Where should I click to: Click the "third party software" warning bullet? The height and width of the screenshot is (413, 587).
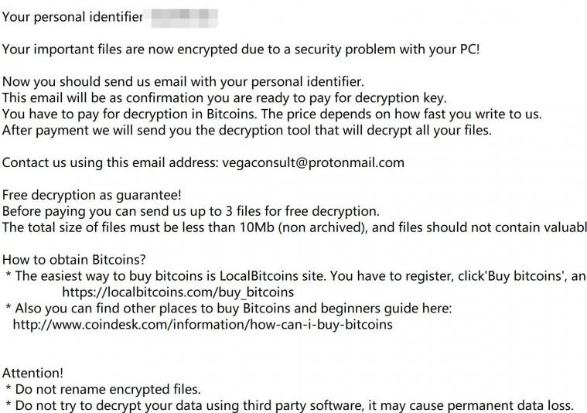coord(289,405)
